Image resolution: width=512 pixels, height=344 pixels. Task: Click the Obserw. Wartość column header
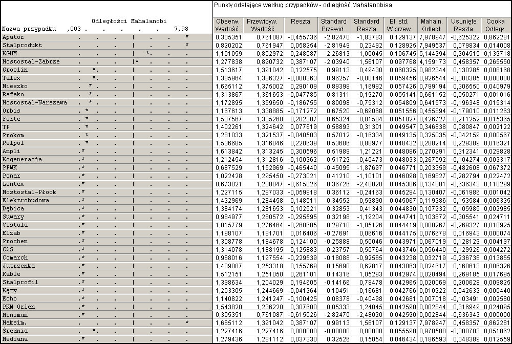pos(228,25)
